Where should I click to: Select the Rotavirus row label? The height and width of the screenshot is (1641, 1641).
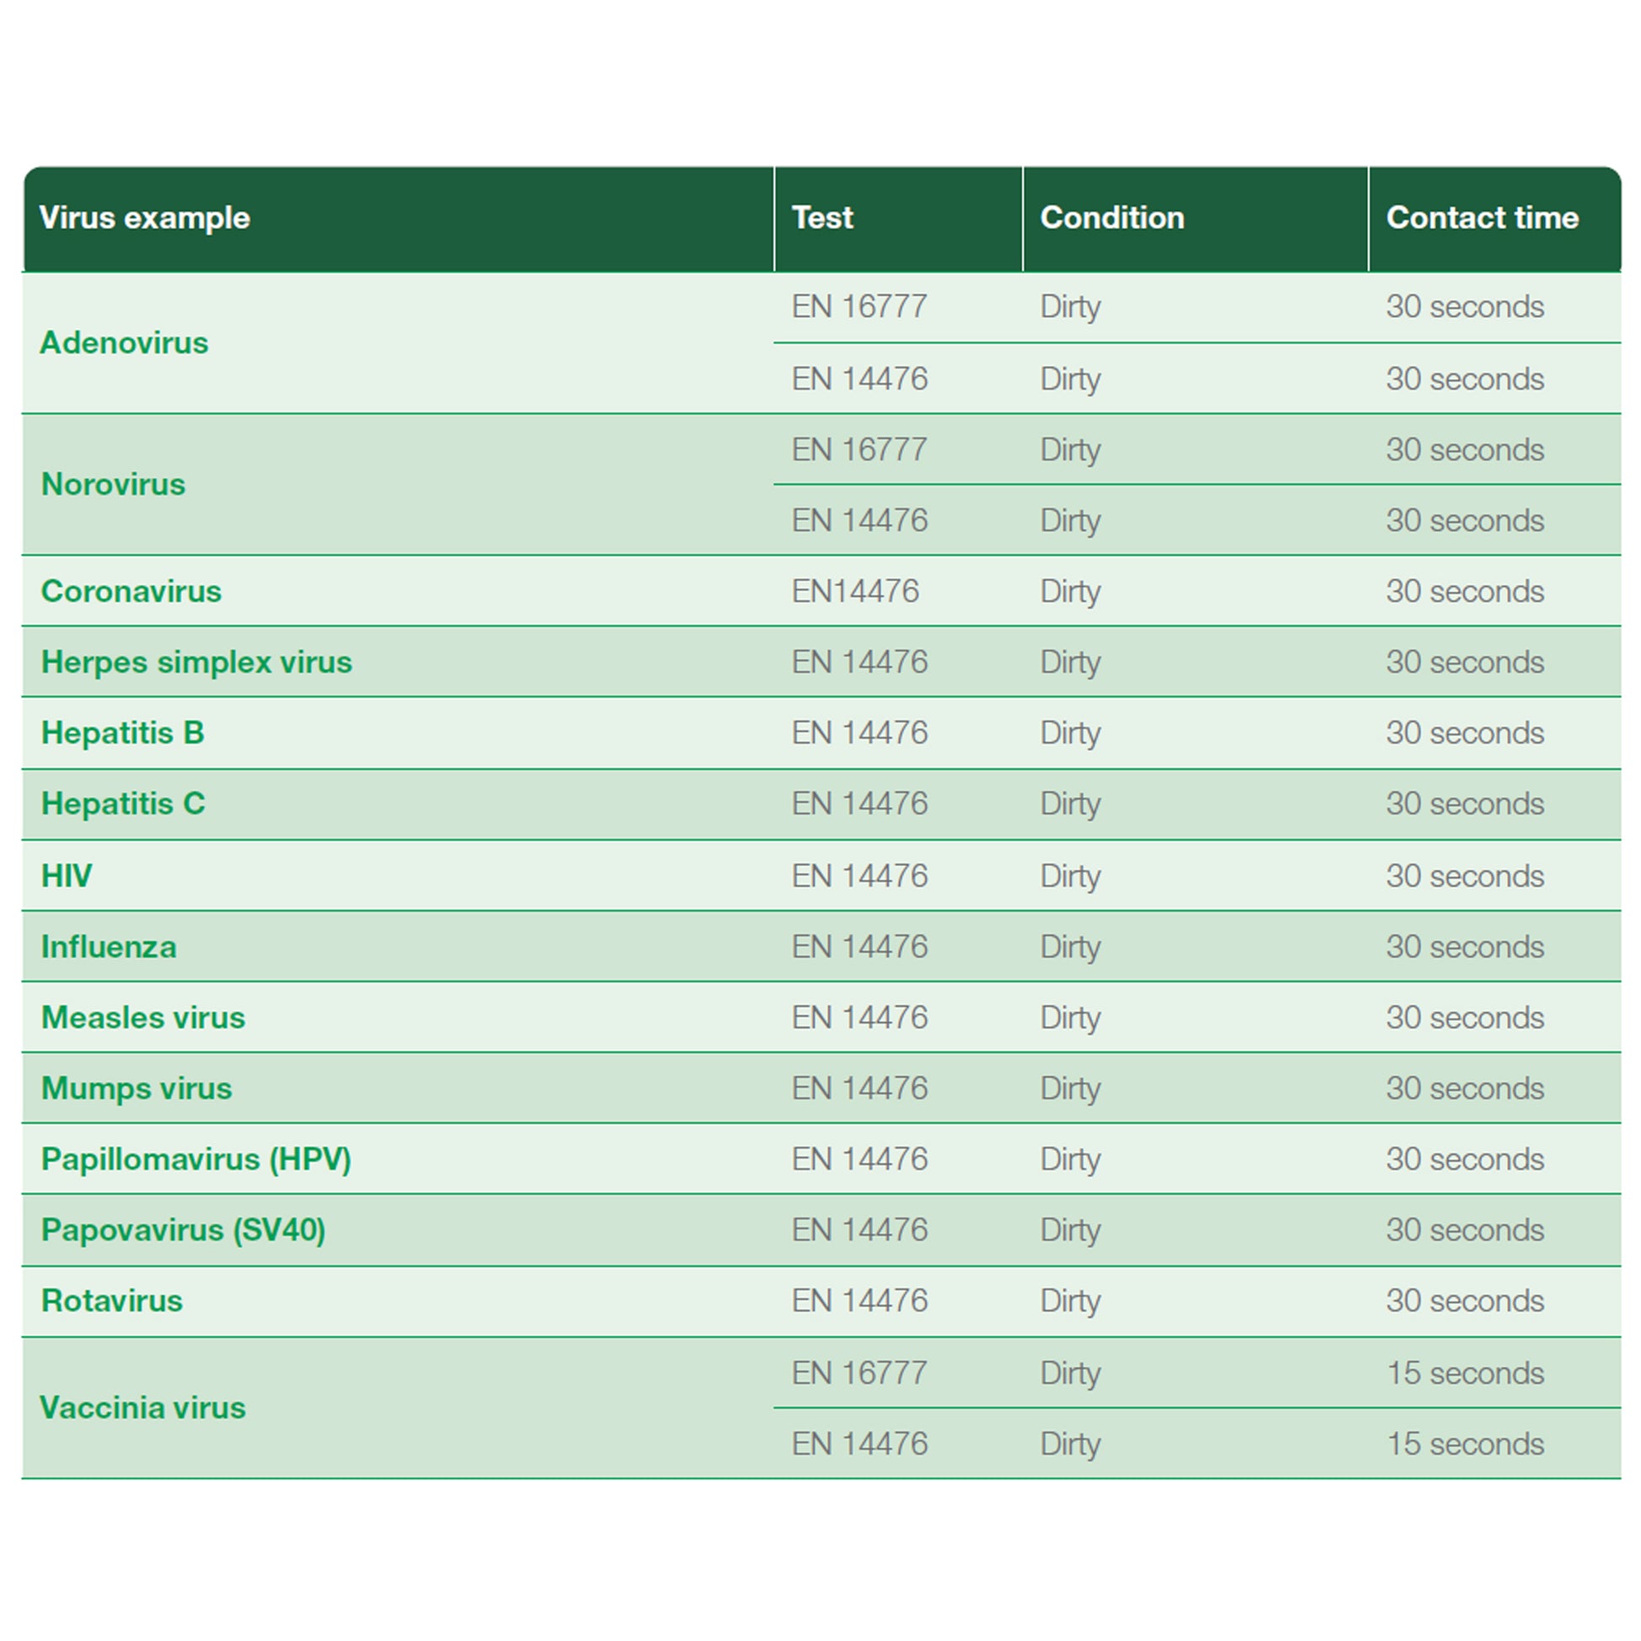tap(111, 1301)
